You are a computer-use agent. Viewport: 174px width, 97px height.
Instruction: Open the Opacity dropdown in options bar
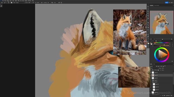(31, 3)
